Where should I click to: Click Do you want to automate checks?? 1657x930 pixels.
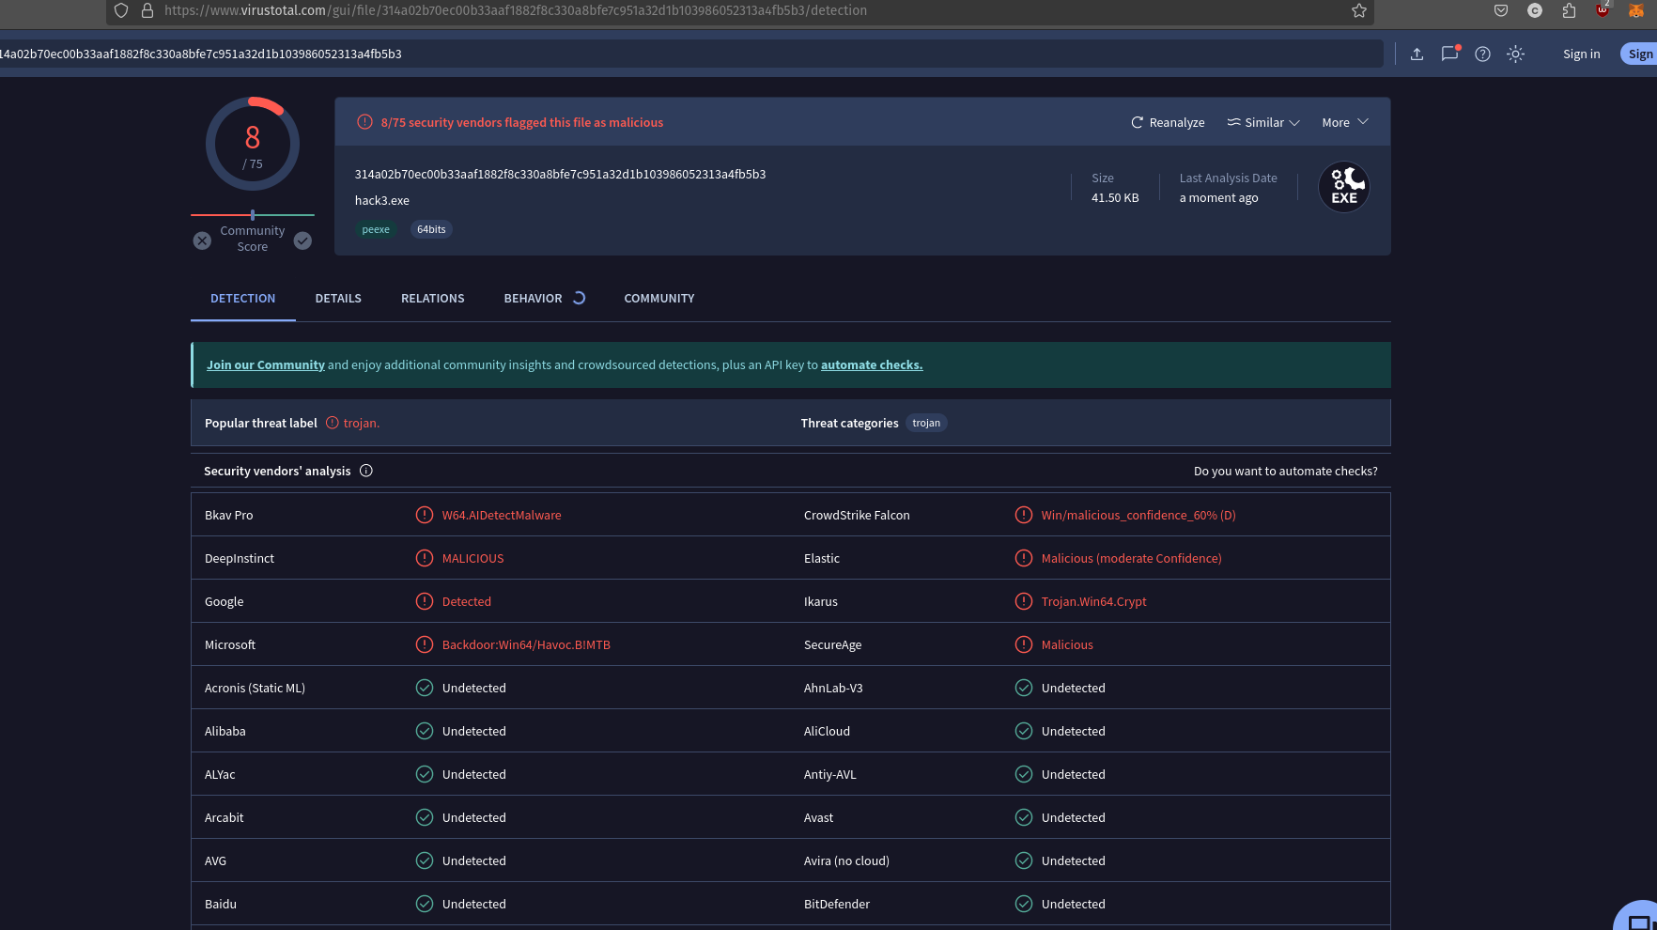(1285, 472)
